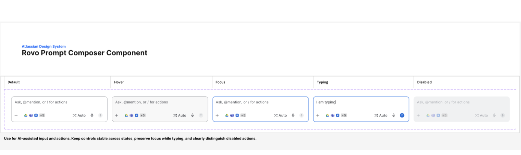Click the 'Default' column label
Image resolution: width=521 pixels, height=155 pixels.
[x=14, y=82]
